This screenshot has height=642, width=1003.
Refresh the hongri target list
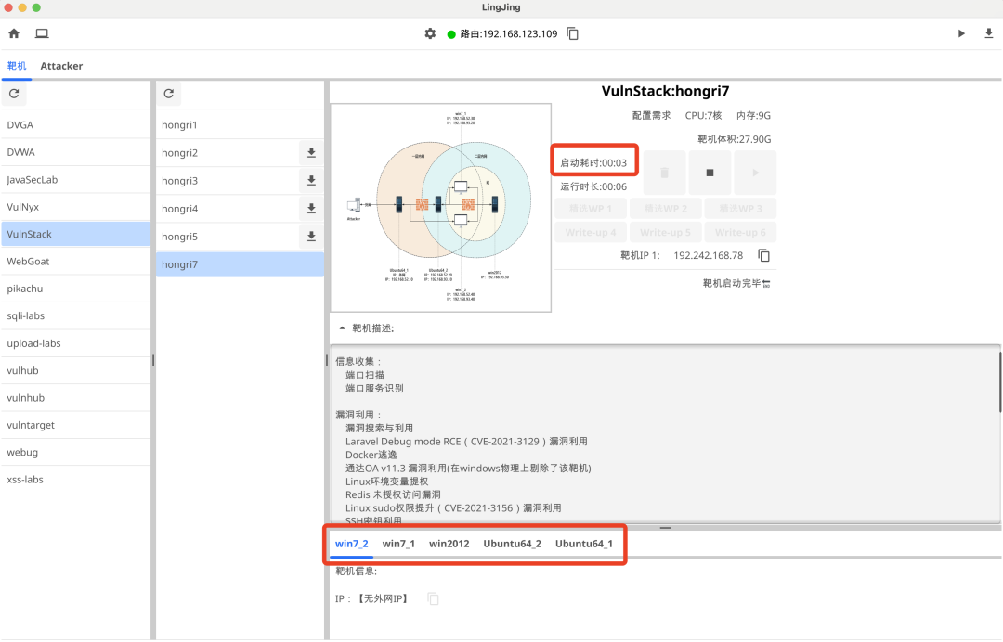169,94
